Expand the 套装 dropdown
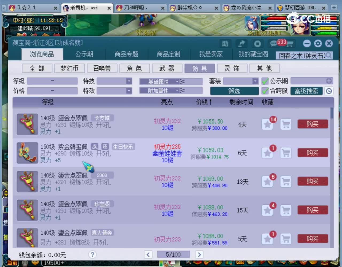This screenshot has width=342, height=267. (x=255, y=81)
